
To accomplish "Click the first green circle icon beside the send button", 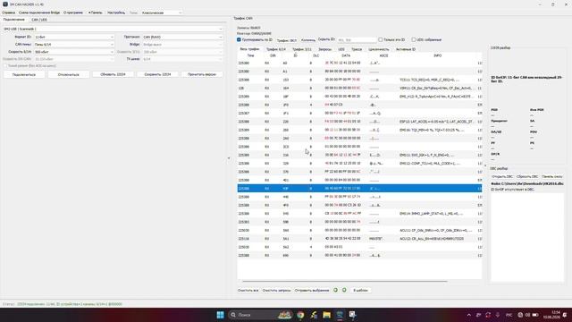I will [336, 290].
